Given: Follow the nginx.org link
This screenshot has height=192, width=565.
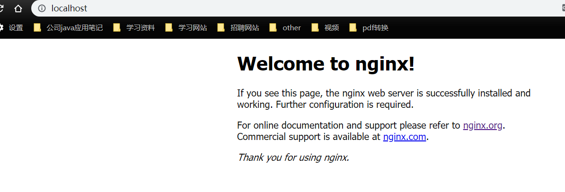Looking at the screenshot, I should (483, 125).
